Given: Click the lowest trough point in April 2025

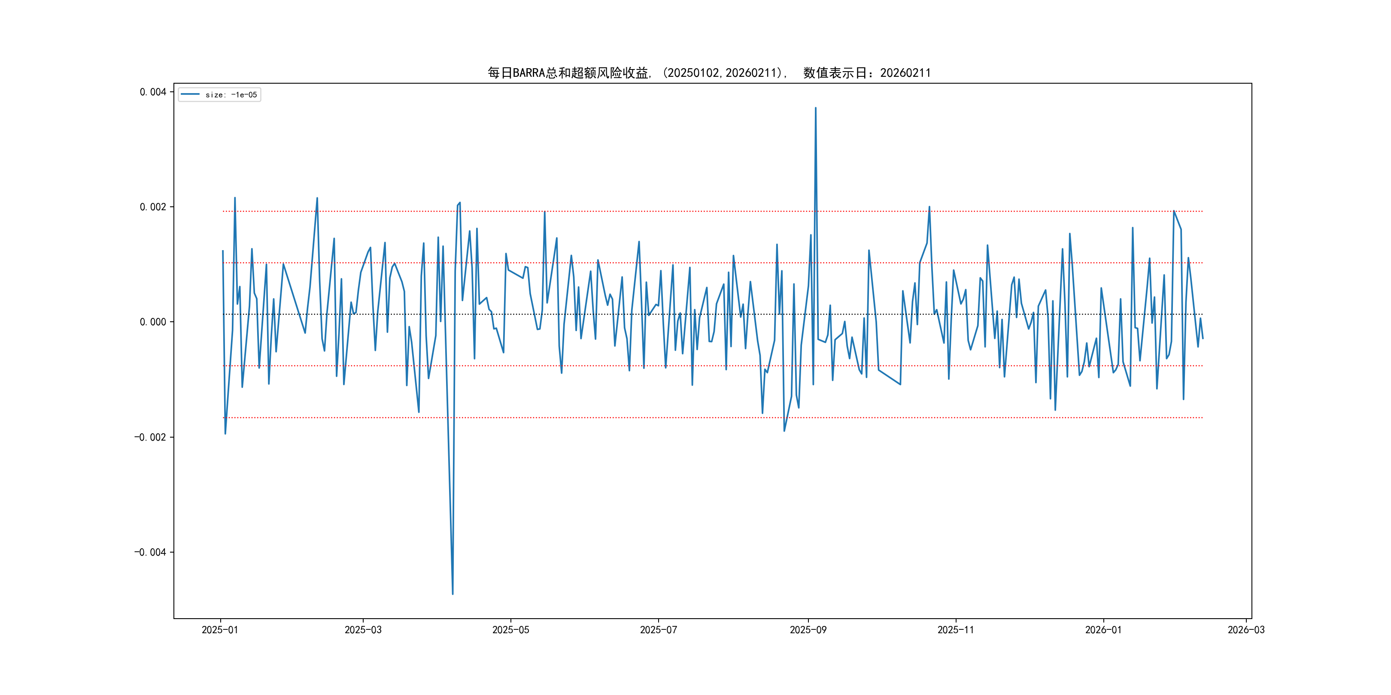Looking at the screenshot, I should (453, 594).
